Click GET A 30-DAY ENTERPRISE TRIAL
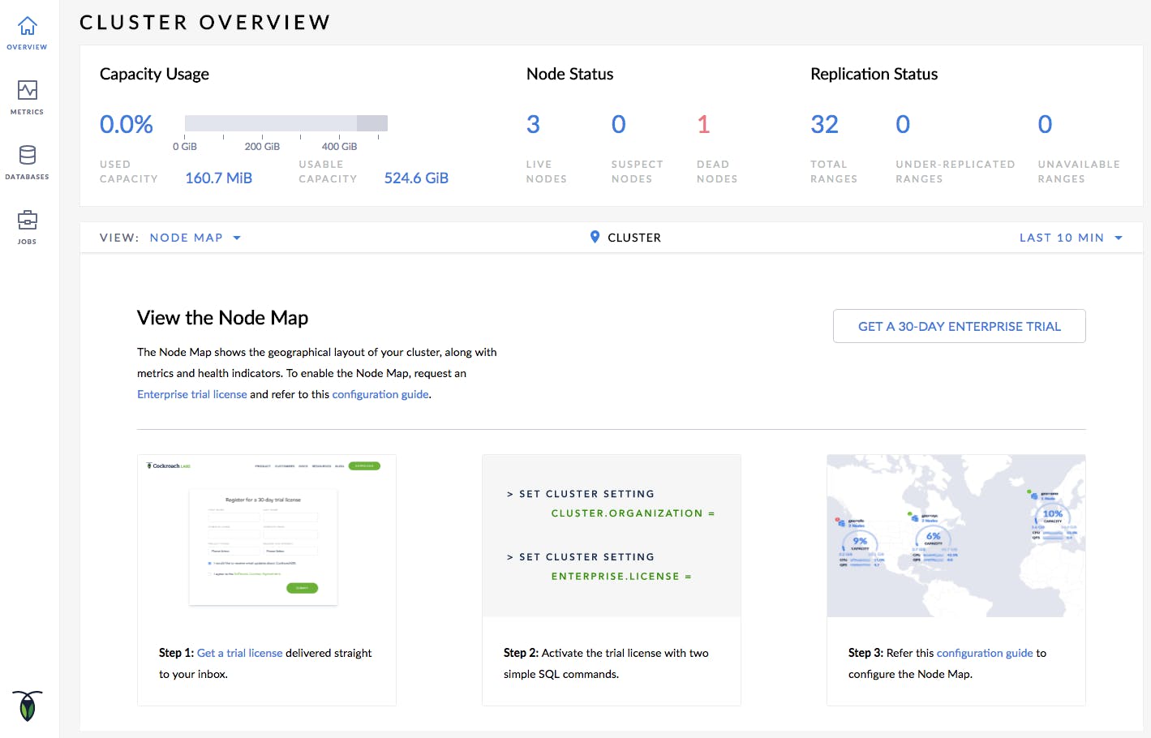Viewport: 1151px width, 738px height. pos(959,326)
